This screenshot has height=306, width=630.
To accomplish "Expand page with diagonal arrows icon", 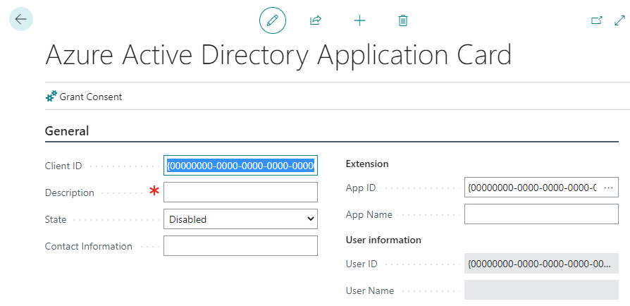I will click(x=619, y=20).
